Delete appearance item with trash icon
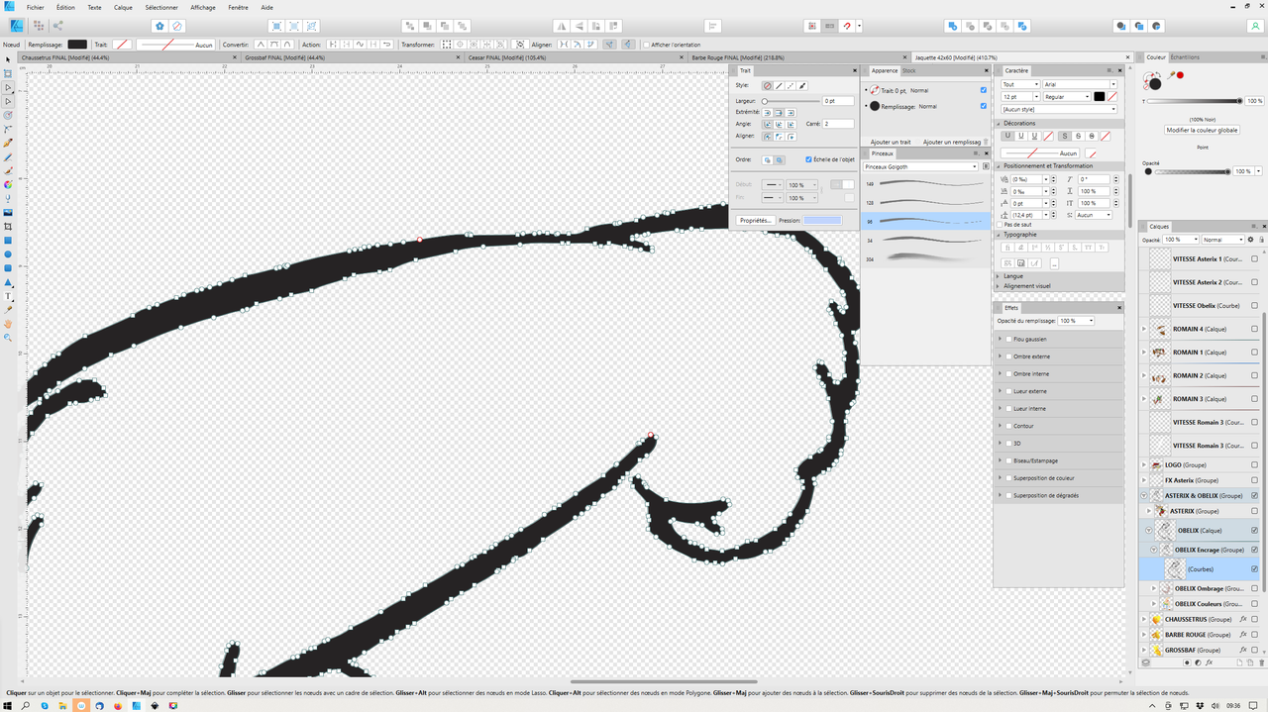Screen dimensions: 1268x712 (987, 142)
